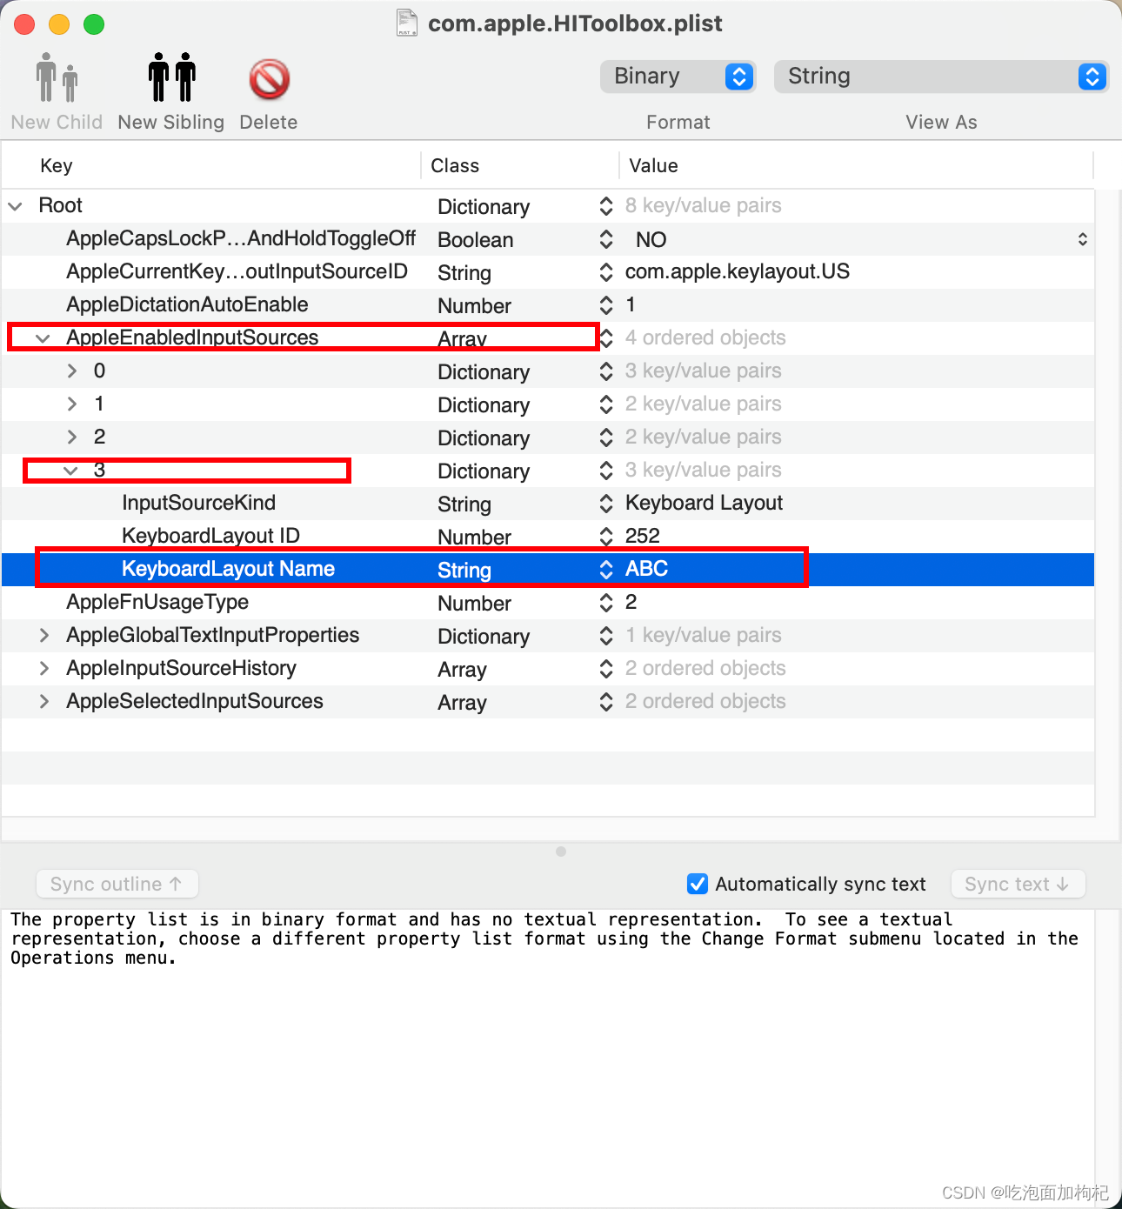This screenshot has height=1209, width=1122.
Task: Click the Keyboard Layout value
Action: tap(704, 503)
